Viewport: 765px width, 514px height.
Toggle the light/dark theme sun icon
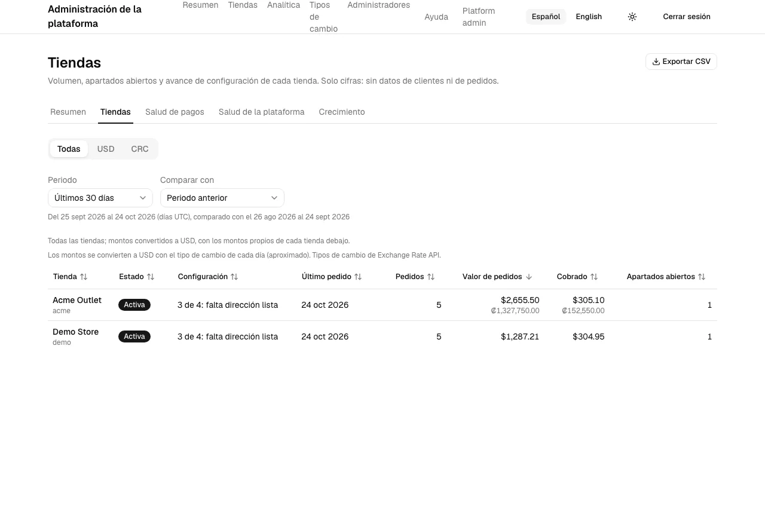click(632, 17)
